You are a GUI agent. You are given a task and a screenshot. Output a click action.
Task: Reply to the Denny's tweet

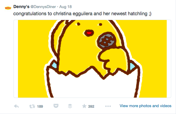(x=16, y=106)
